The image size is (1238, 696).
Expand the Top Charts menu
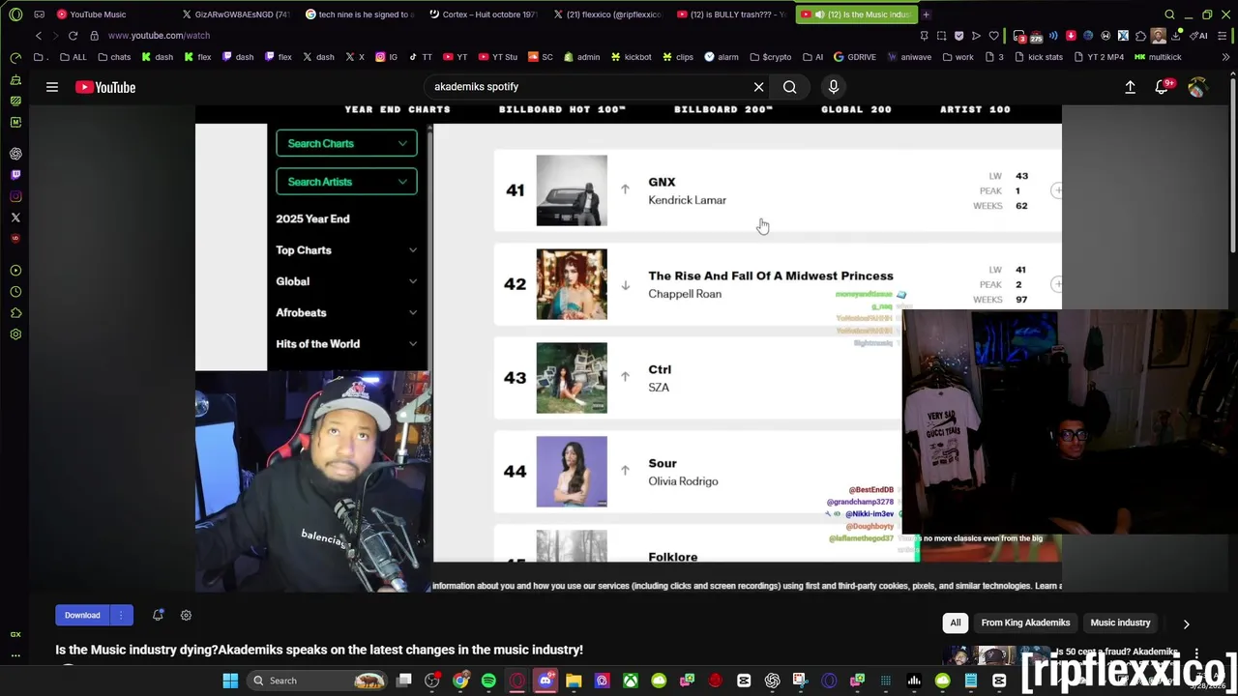click(346, 250)
